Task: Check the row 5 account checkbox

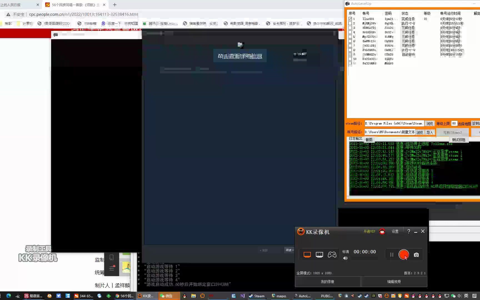Action: tap(350, 37)
